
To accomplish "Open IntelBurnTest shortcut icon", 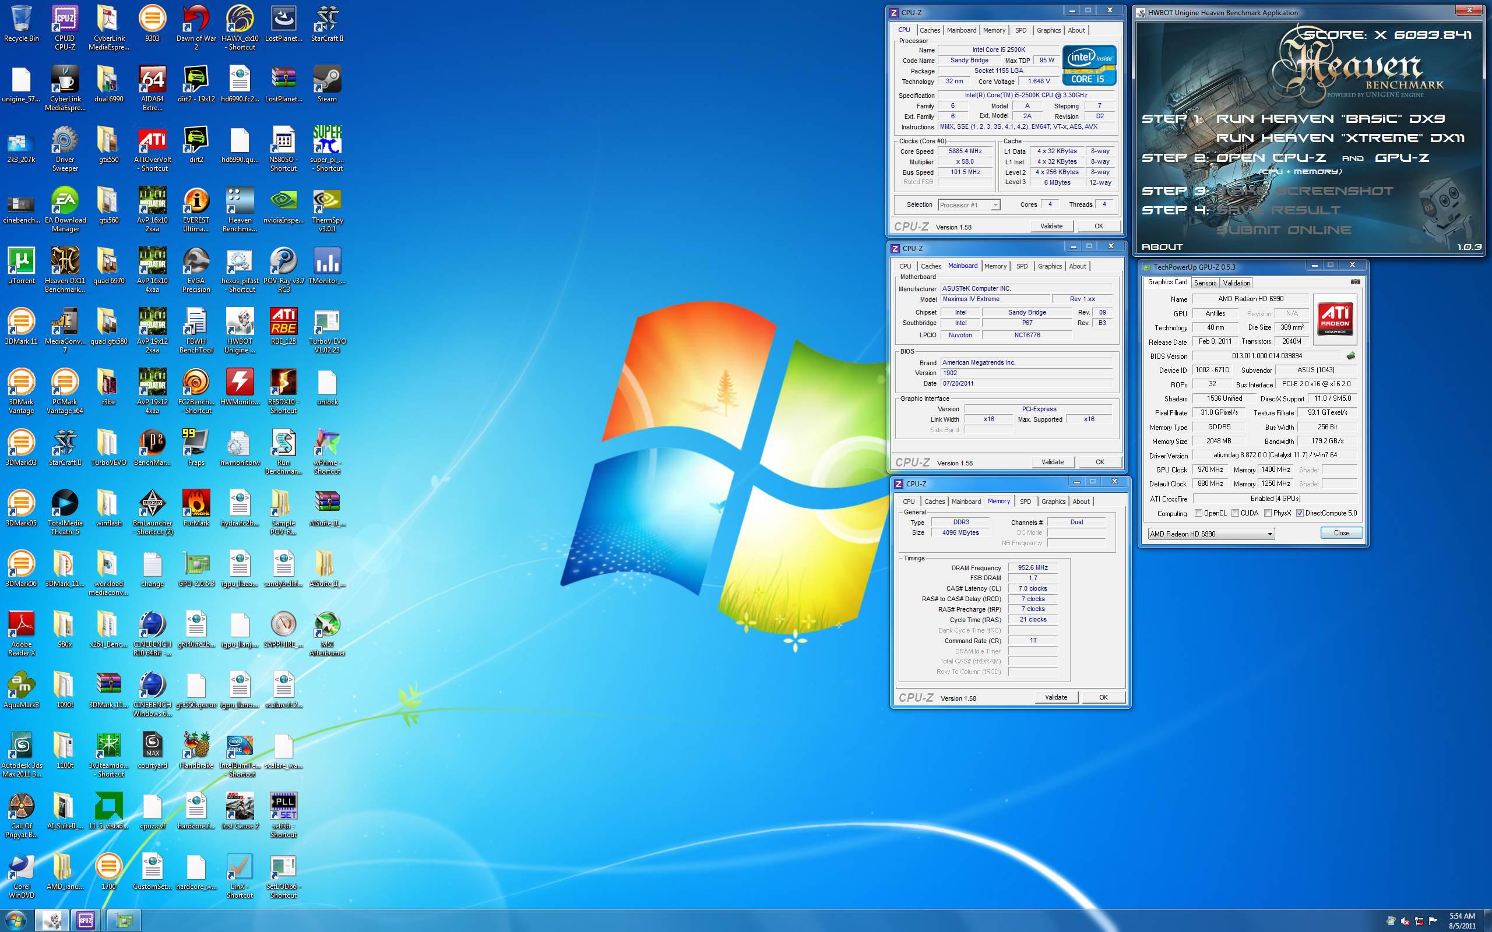I will [x=240, y=754].
